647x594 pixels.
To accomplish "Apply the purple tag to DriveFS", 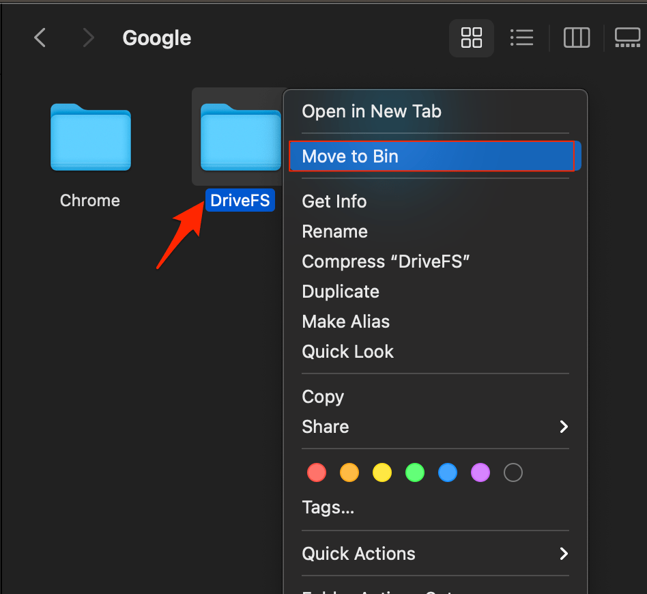I will tap(480, 472).
